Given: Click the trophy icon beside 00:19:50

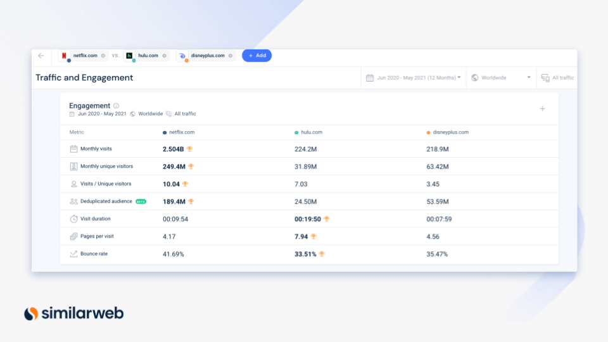Looking at the screenshot, I should [327, 218].
